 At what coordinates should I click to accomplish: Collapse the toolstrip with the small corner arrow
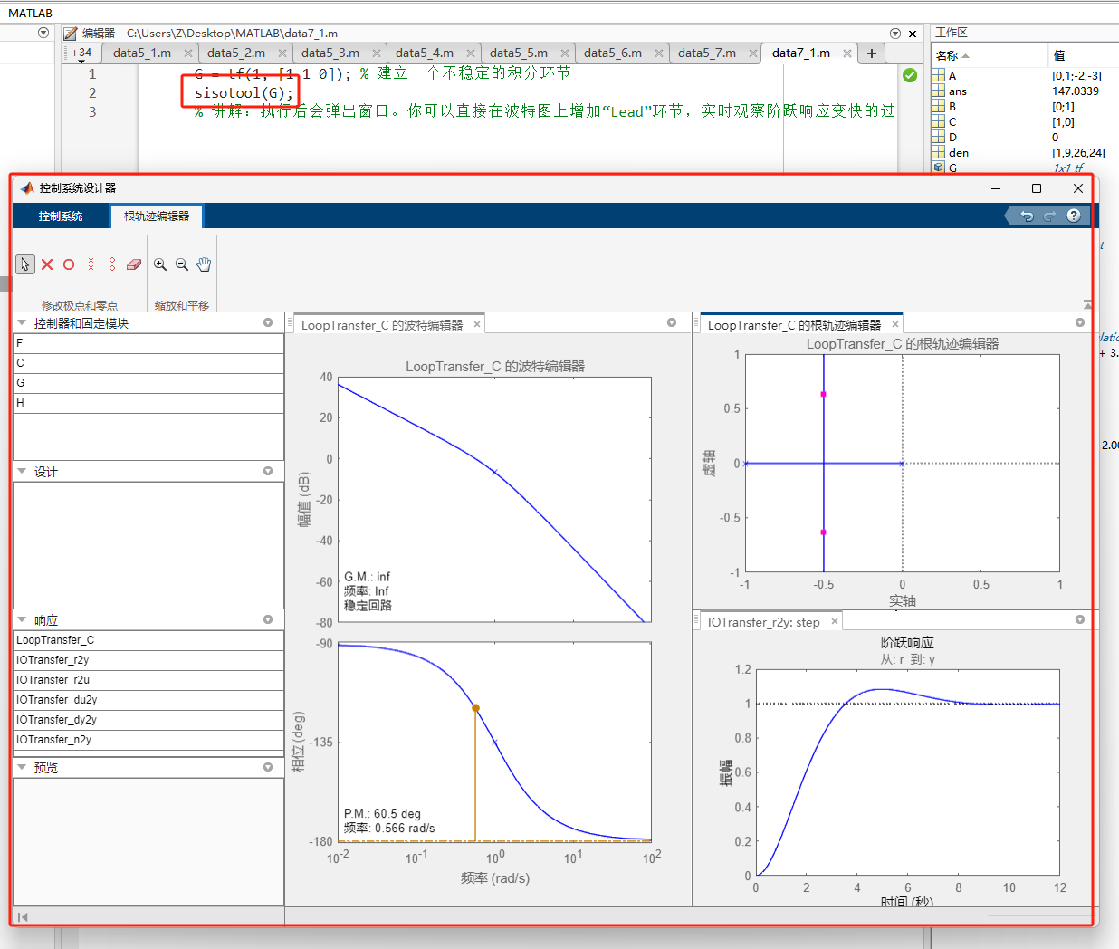(x=1087, y=305)
